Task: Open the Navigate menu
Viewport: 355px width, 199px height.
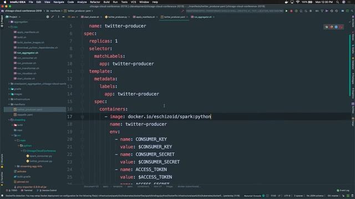Action: pos(59,2)
